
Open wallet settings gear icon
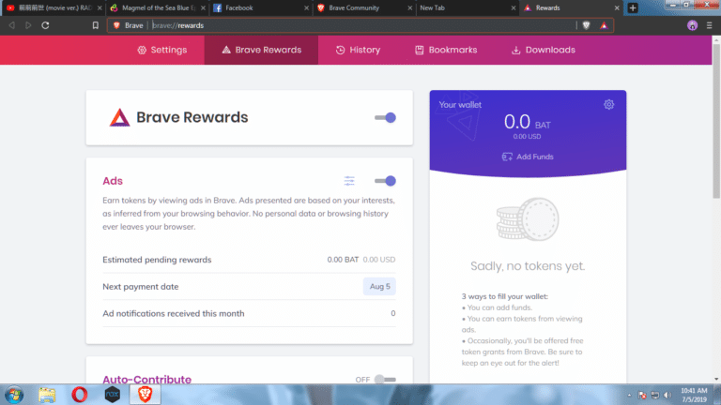pos(608,105)
